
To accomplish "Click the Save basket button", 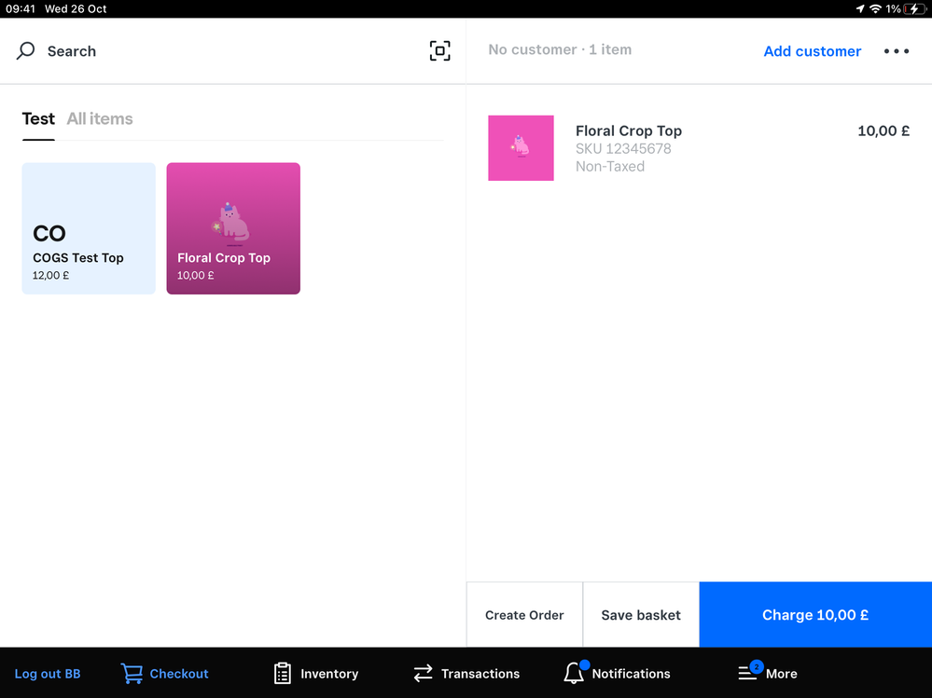I will coord(641,615).
